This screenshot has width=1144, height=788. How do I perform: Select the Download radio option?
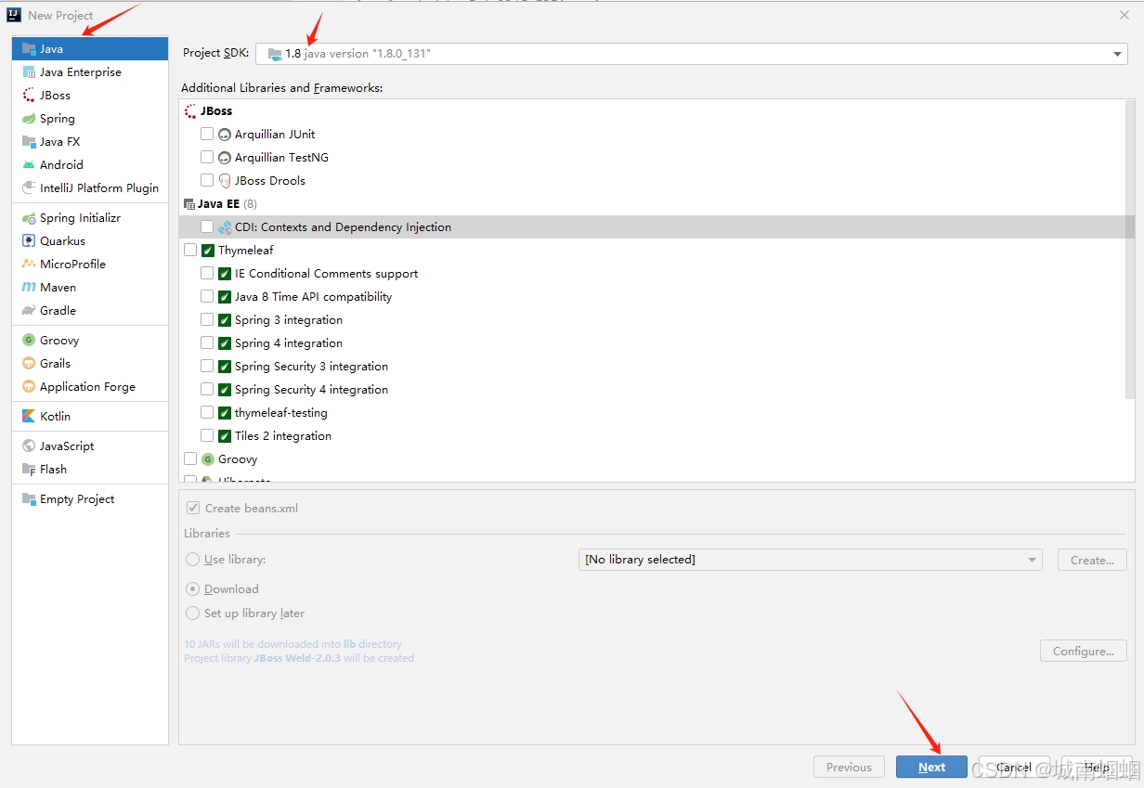[193, 588]
